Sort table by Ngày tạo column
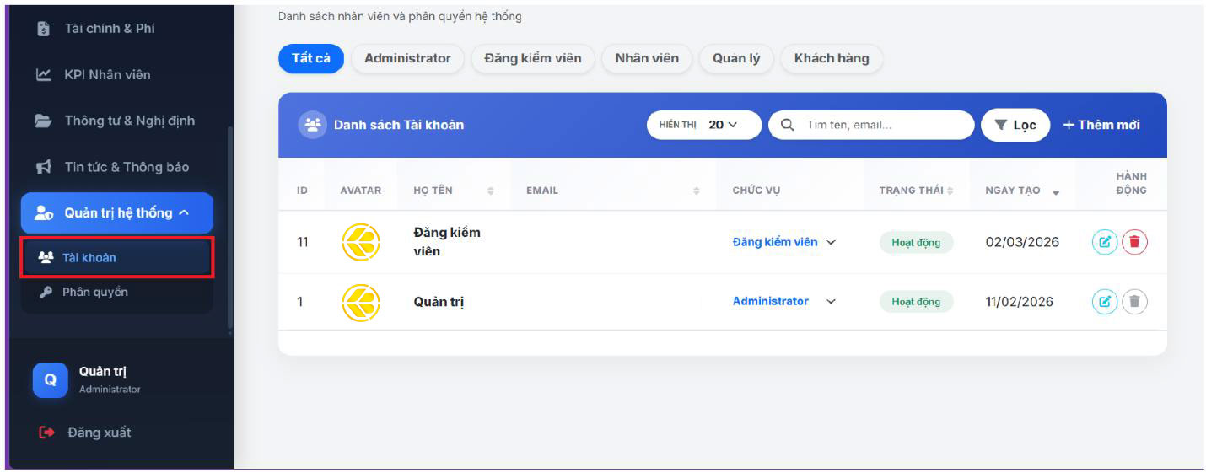The width and height of the screenshot is (1206, 473). (x=1022, y=191)
